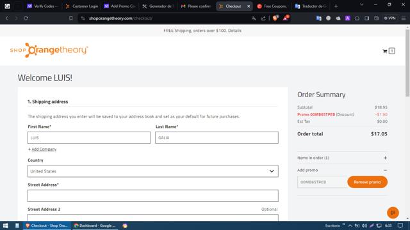Viewport: 410px width, 230px height.
Task: Switch to Dashboard Google Chrome taskbar window
Action: (95, 226)
